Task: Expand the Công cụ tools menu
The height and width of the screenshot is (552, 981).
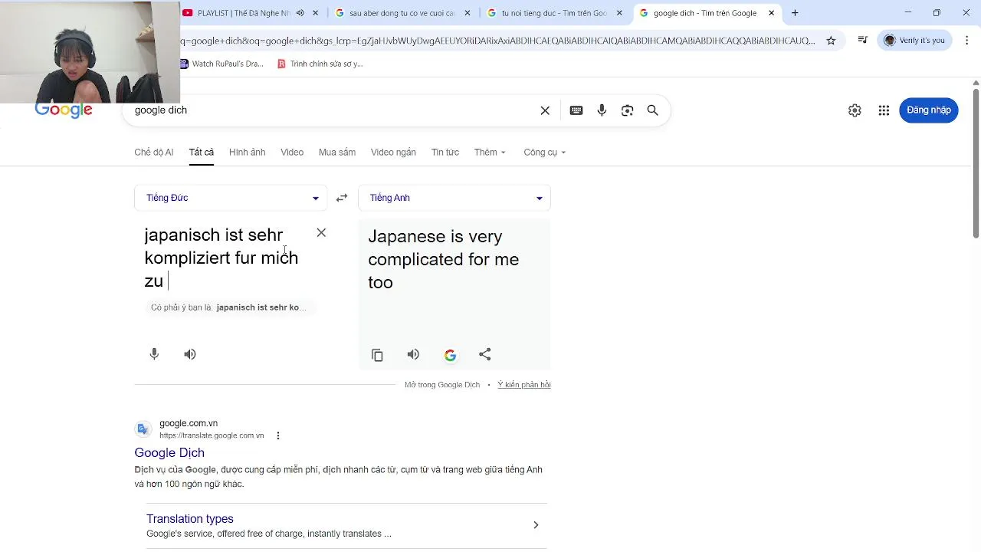Action: click(545, 153)
